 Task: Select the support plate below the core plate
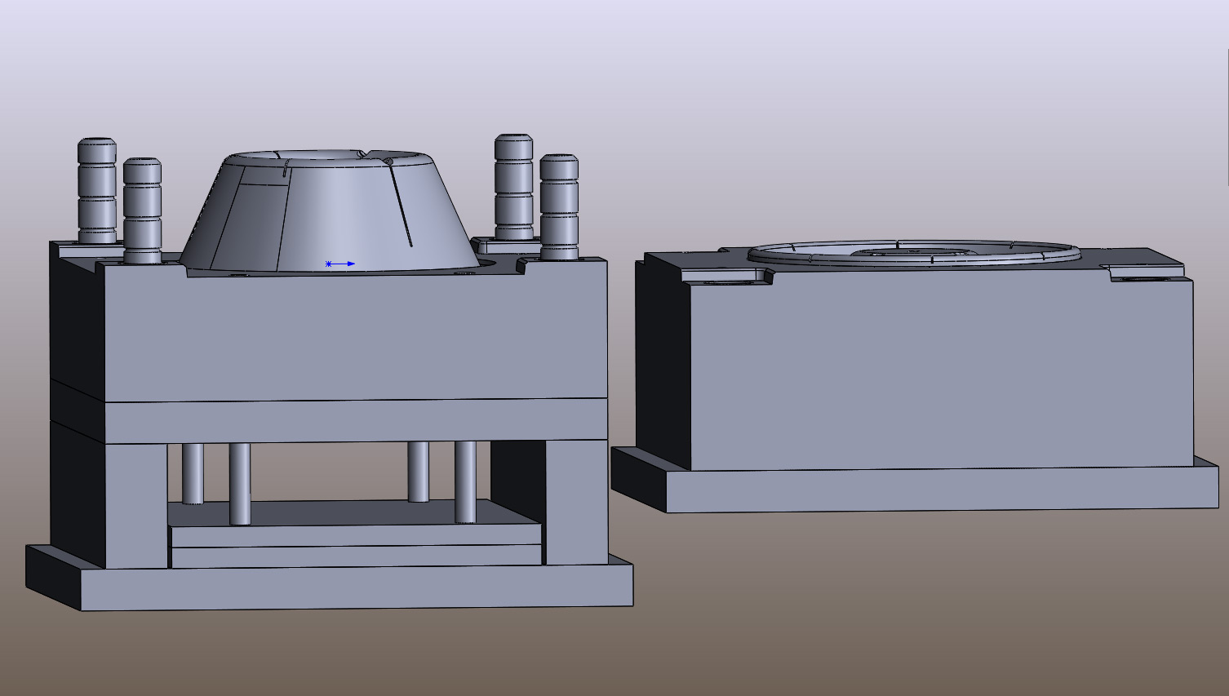[355, 421]
